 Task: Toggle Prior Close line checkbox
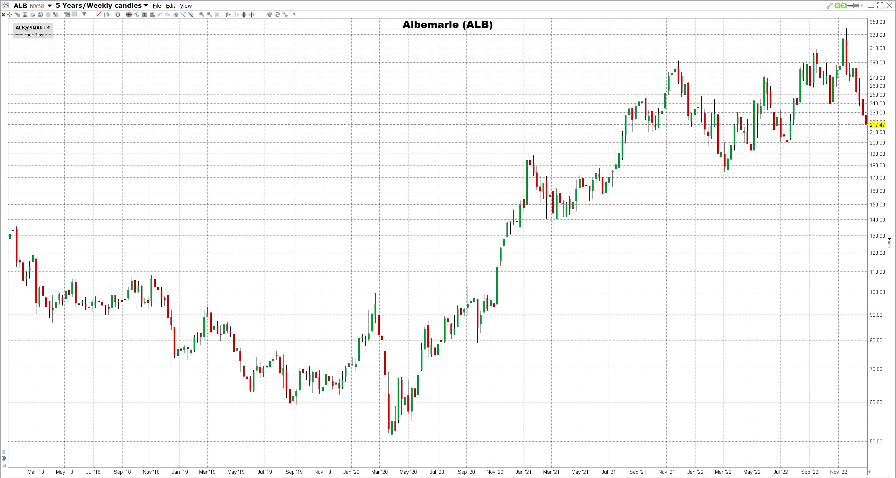[x=49, y=35]
